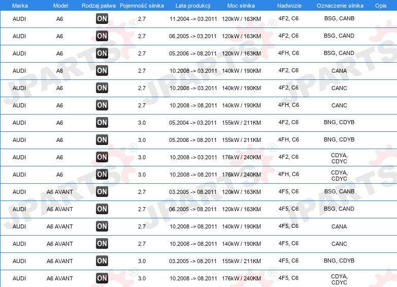Click ON icon in A6 Avant CANA row
The height and width of the screenshot is (287, 397).
point(102,226)
